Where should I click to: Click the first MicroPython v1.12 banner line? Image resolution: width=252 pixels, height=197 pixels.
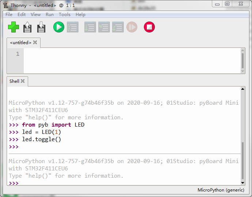[x=124, y=103]
